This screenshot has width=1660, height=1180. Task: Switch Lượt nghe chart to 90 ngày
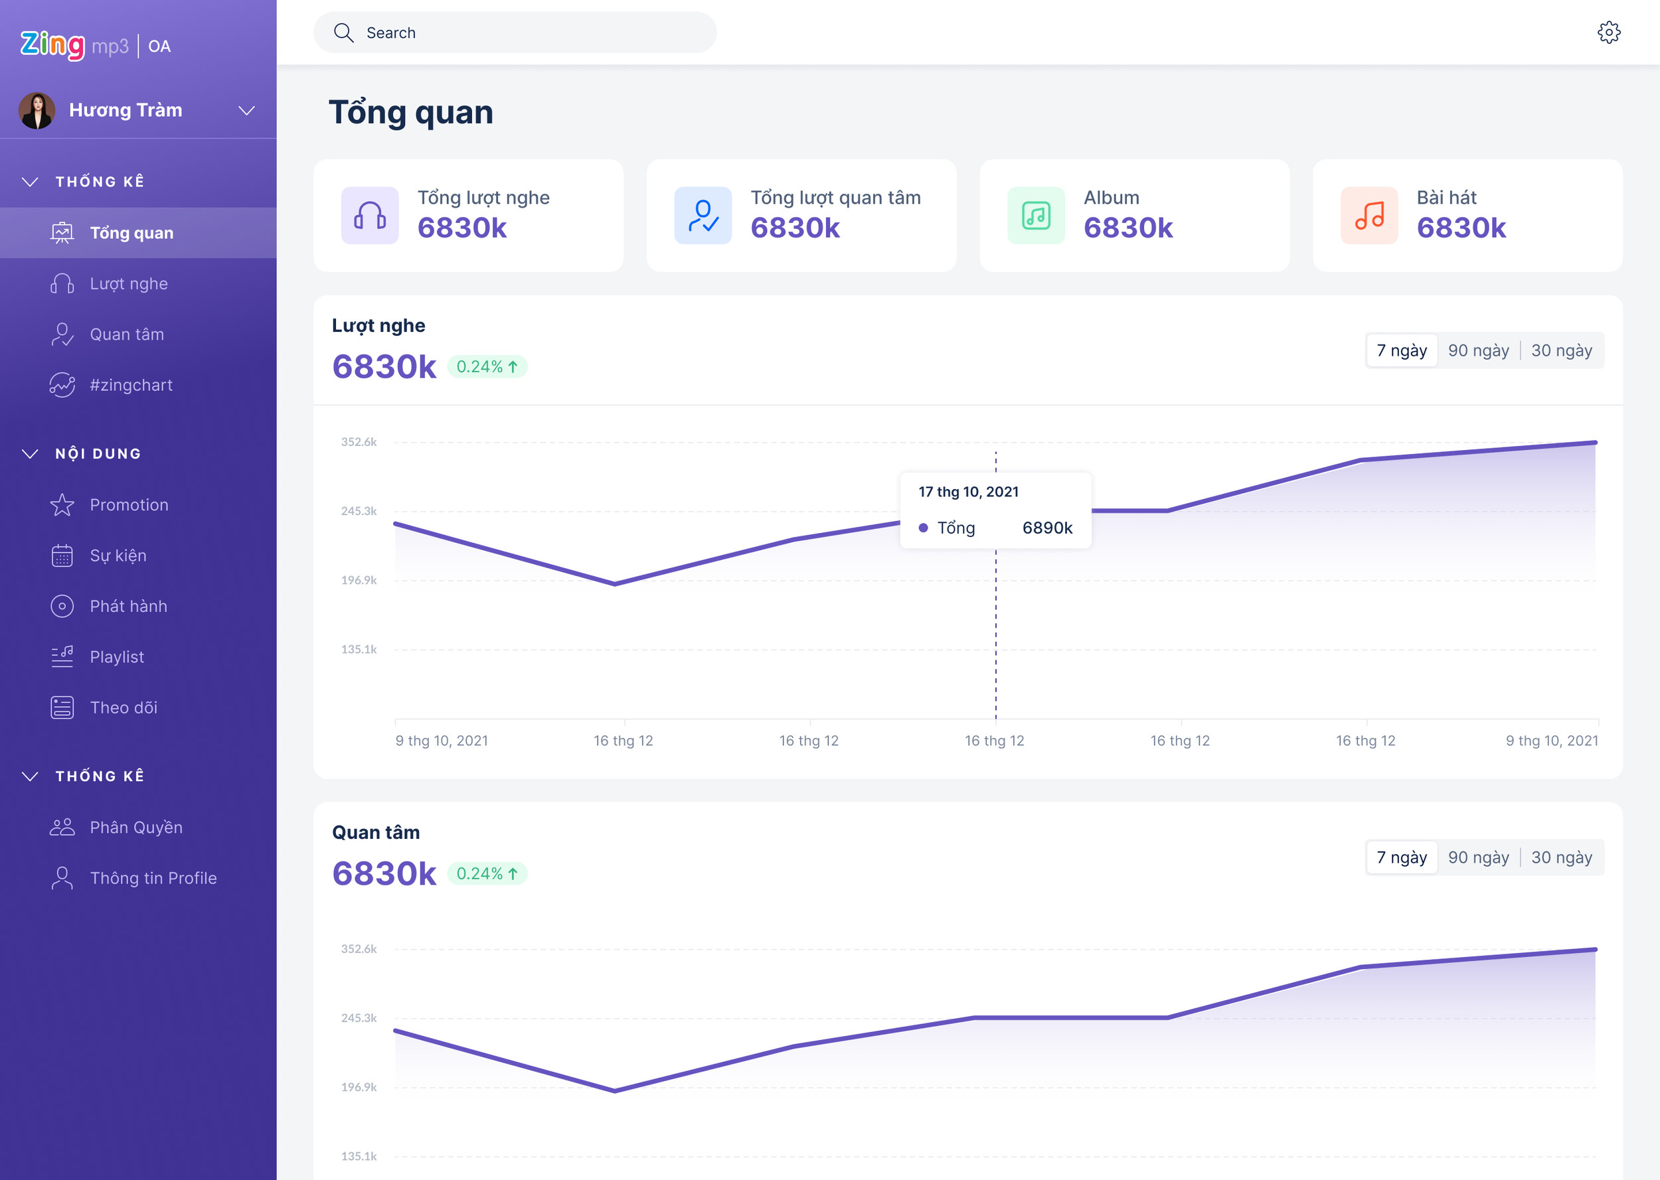[x=1477, y=351]
